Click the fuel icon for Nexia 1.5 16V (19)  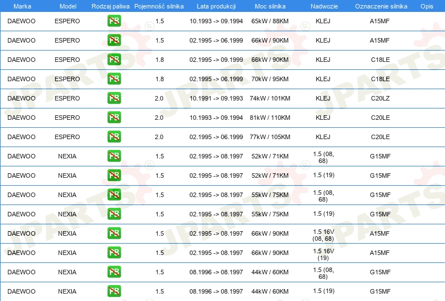click(114, 252)
